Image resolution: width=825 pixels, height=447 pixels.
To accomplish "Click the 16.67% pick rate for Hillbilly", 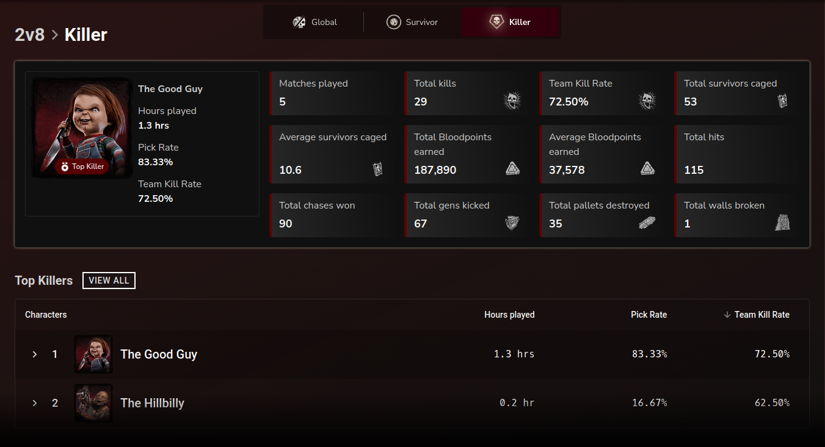I will pyautogui.click(x=649, y=403).
